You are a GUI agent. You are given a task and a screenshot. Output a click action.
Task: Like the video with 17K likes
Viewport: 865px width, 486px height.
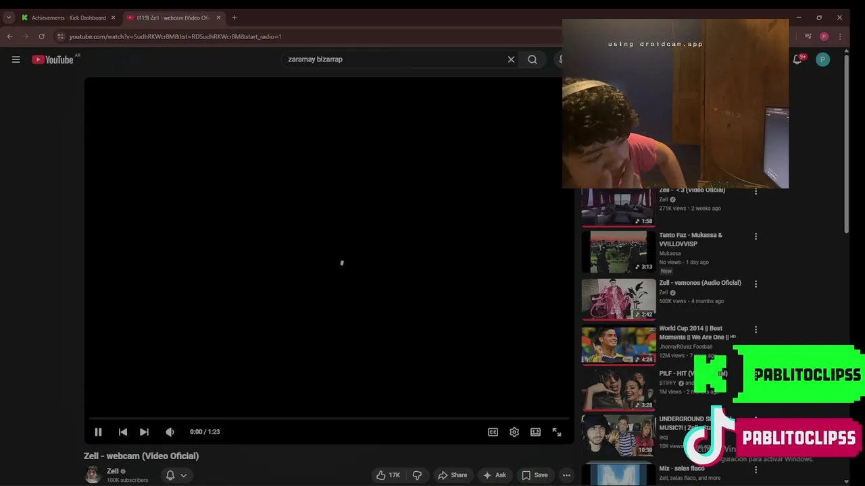(x=389, y=475)
